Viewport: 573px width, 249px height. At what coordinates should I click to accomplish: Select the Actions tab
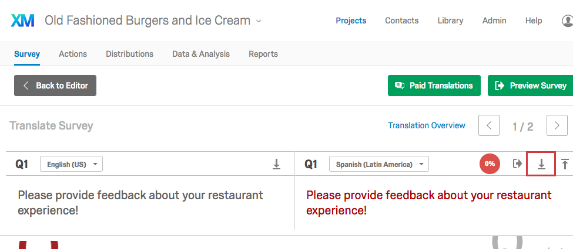click(73, 54)
